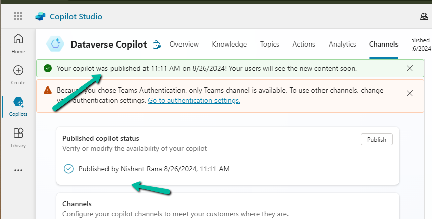Open Create in the sidebar

pos(18,75)
